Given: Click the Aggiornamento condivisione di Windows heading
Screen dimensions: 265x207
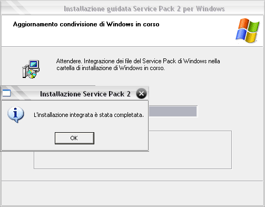Looking at the screenshot, I should pyautogui.click(x=86, y=24).
